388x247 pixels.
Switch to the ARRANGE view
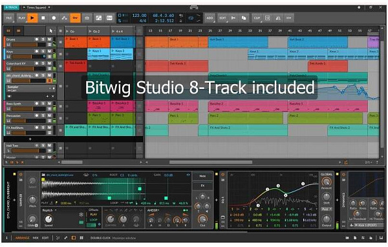[22, 238]
